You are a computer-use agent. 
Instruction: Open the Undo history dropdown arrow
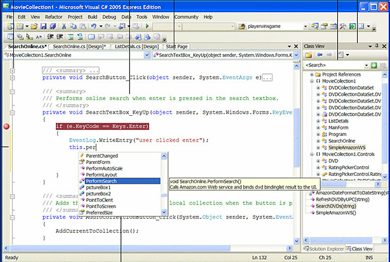tap(101, 26)
